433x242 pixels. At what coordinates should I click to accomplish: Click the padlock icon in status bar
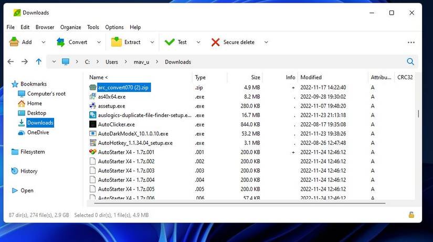click(x=411, y=215)
